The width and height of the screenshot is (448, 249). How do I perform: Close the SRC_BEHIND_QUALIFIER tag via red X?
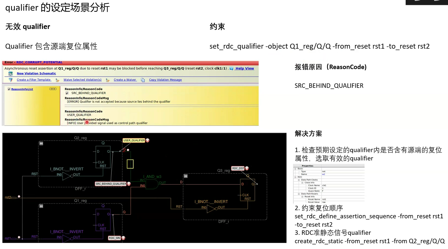pyautogui.click(x=129, y=184)
